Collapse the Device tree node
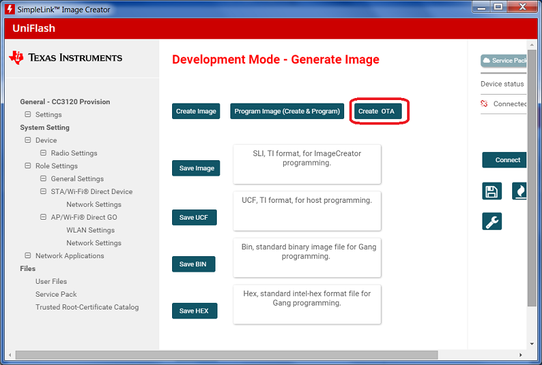Image resolution: width=542 pixels, height=365 pixels. (x=28, y=141)
